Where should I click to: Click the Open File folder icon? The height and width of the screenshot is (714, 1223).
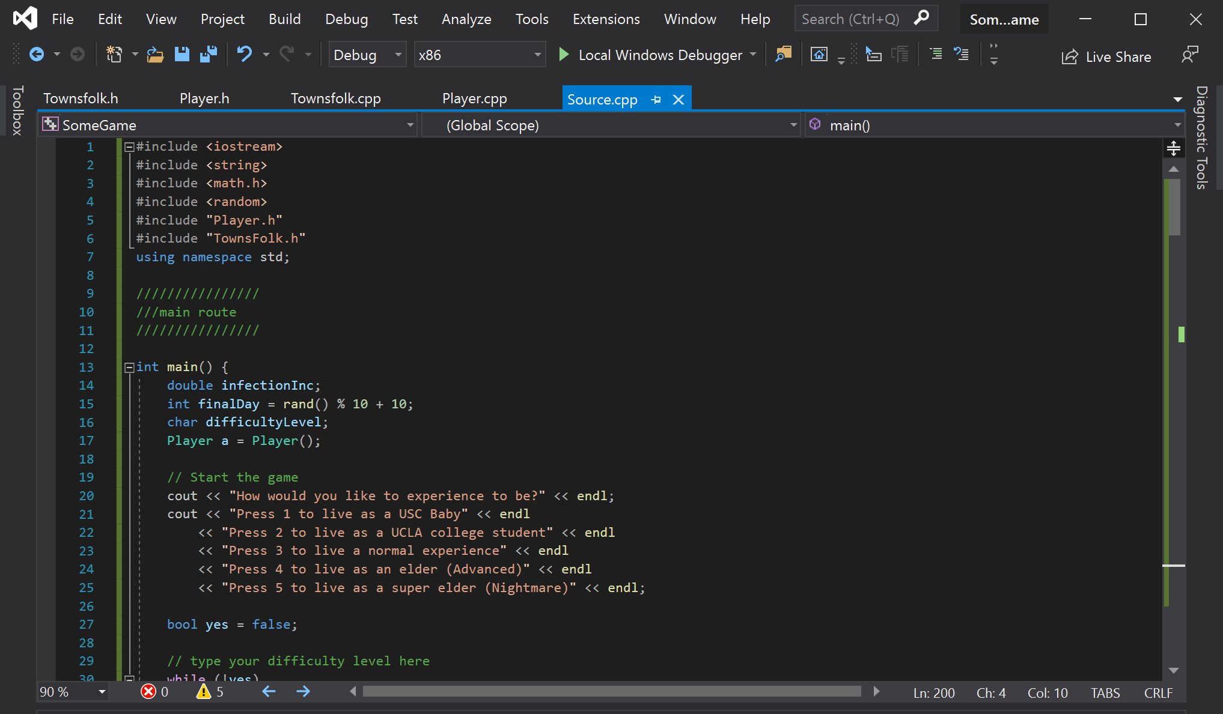tap(155, 55)
